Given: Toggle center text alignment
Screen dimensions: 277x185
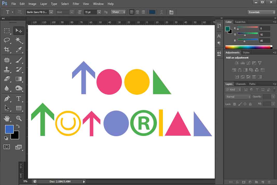Looking at the screenshot, I should pyautogui.click(x=137, y=12).
